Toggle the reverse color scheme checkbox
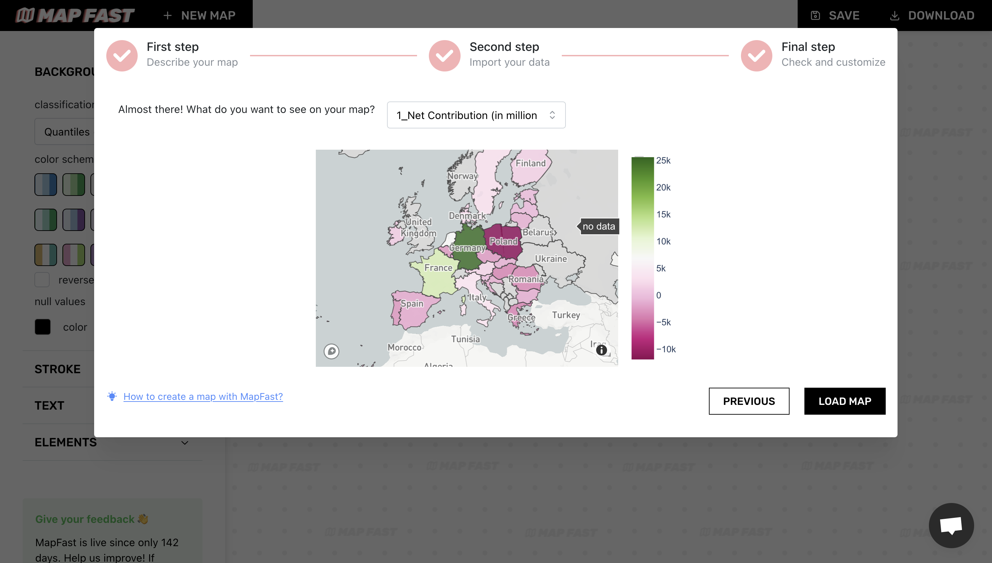Viewport: 992px width, 563px height. coord(42,280)
